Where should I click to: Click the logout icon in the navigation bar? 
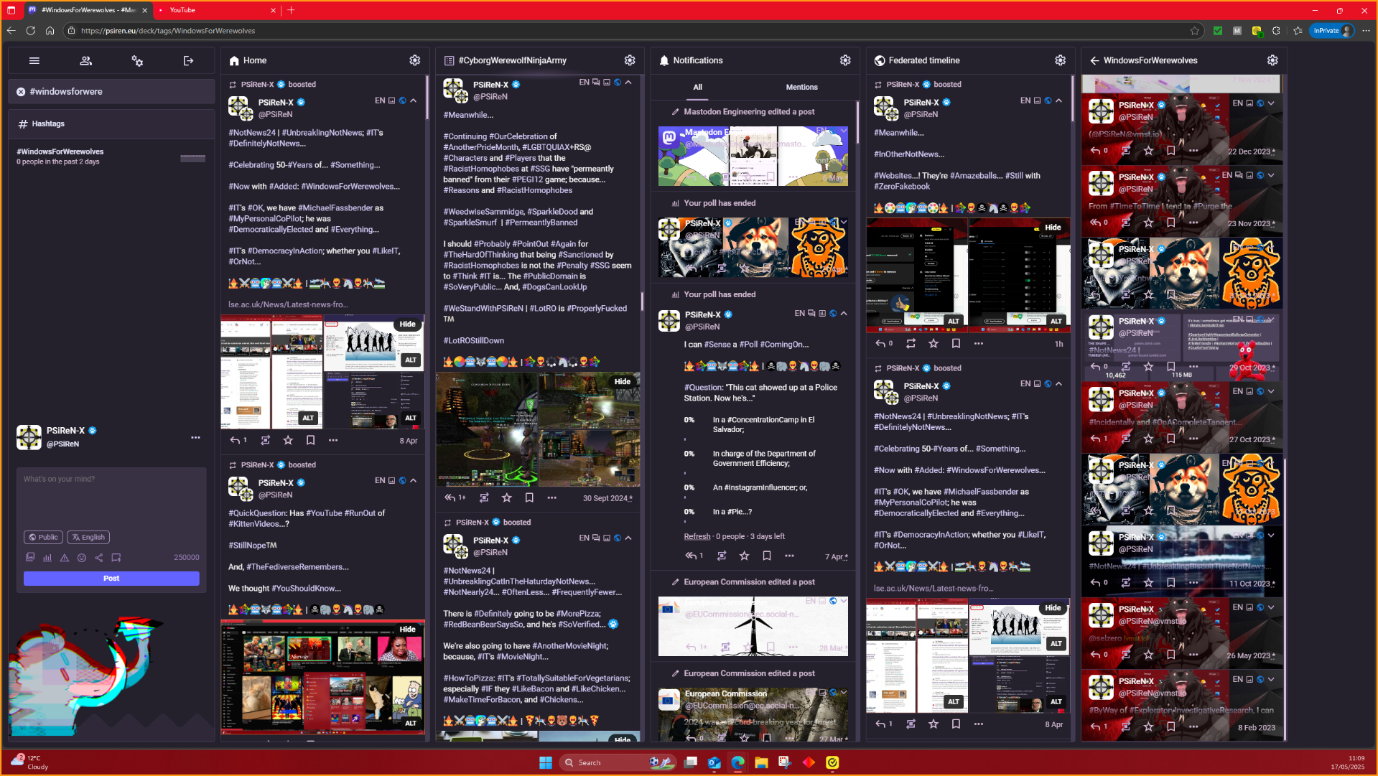point(189,61)
